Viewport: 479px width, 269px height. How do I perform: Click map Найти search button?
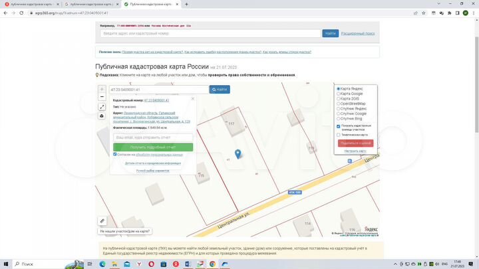tap(220, 90)
